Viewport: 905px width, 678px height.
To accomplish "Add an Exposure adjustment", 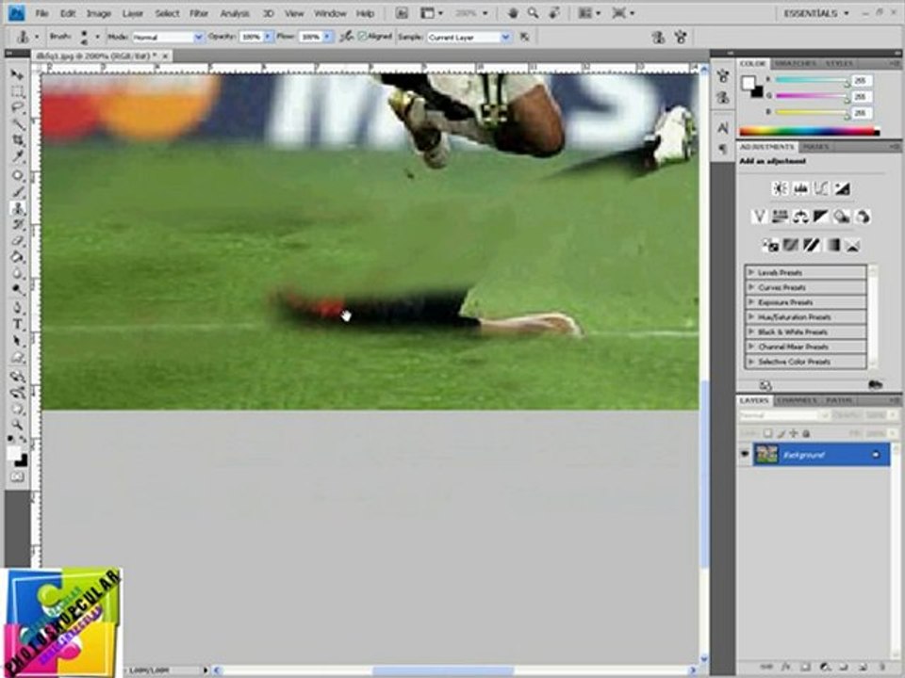I will pos(842,188).
